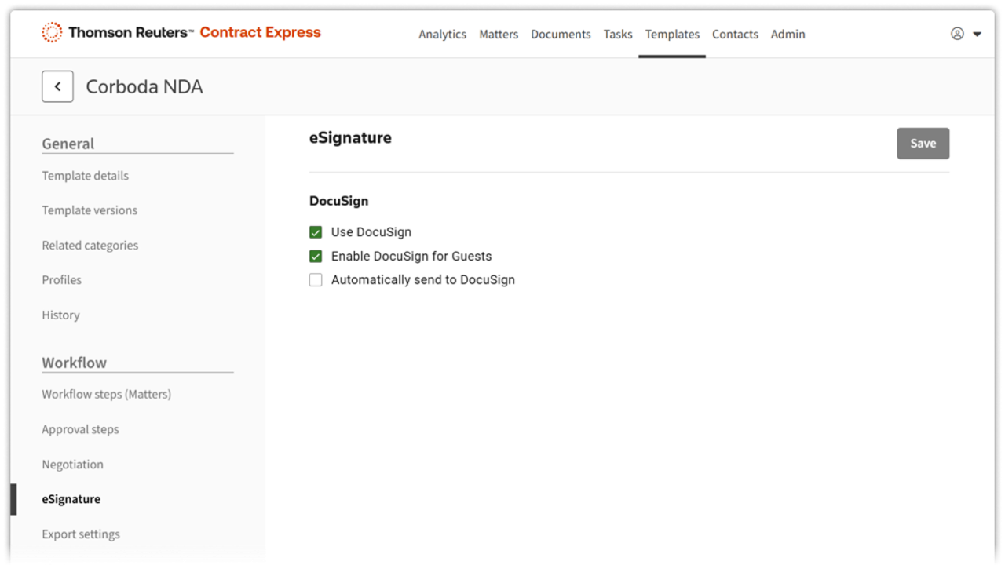
Task: Open the Admin menu item
Action: coord(788,35)
